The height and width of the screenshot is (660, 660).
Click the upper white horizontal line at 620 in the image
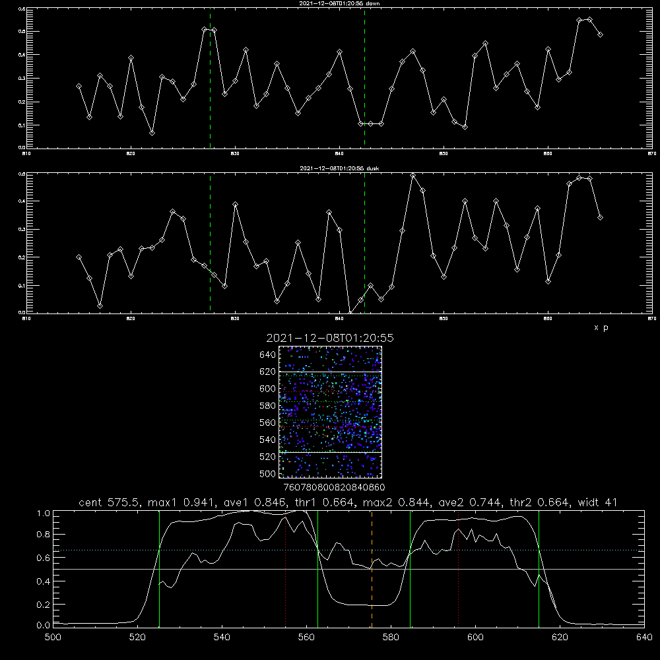[x=330, y=372]
